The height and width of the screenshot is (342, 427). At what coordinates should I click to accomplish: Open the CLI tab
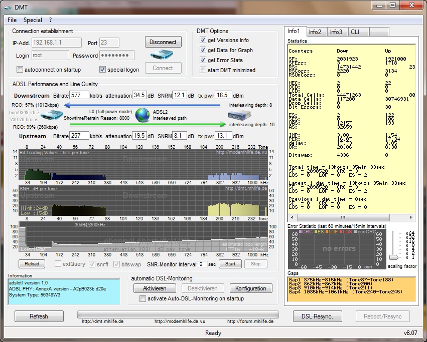point(355,32)
